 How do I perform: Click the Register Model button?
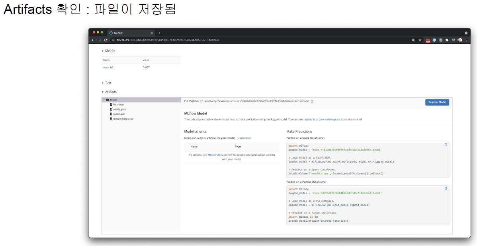[437, 103]
